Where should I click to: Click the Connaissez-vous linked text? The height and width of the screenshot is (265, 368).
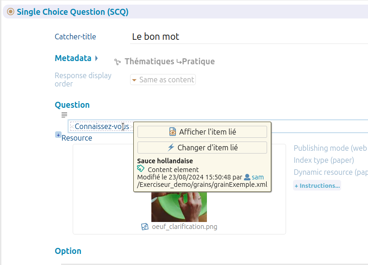[x=102, y=127]
